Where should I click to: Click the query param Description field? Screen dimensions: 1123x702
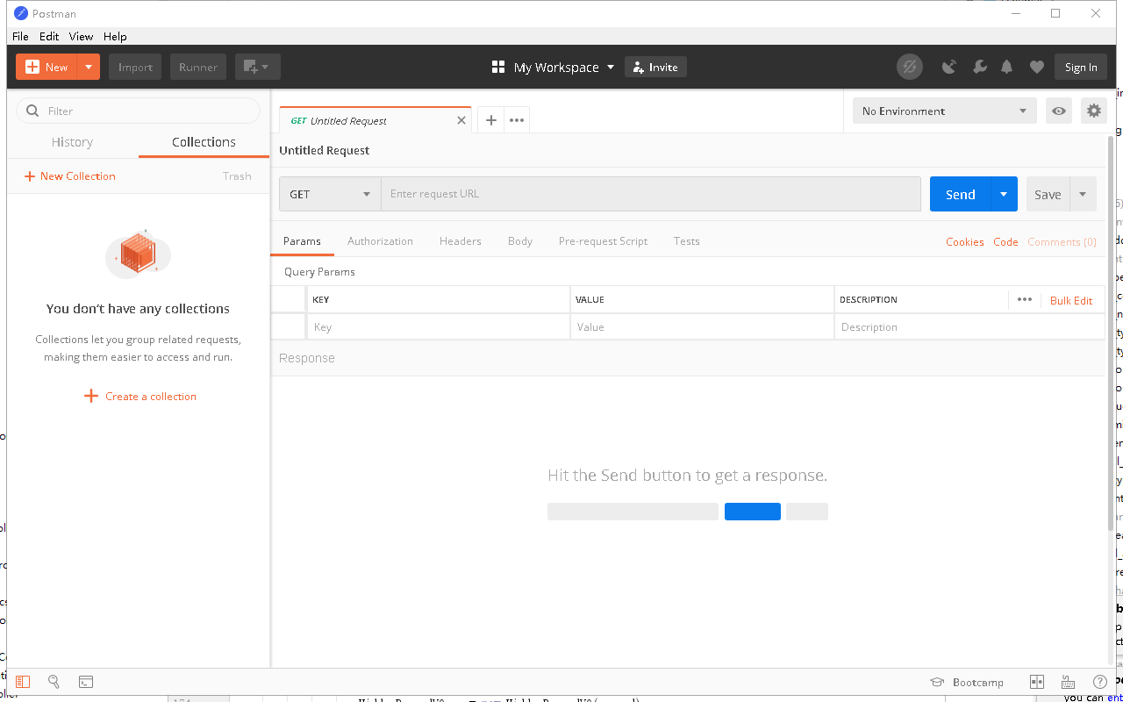click(x=969, y=327)
